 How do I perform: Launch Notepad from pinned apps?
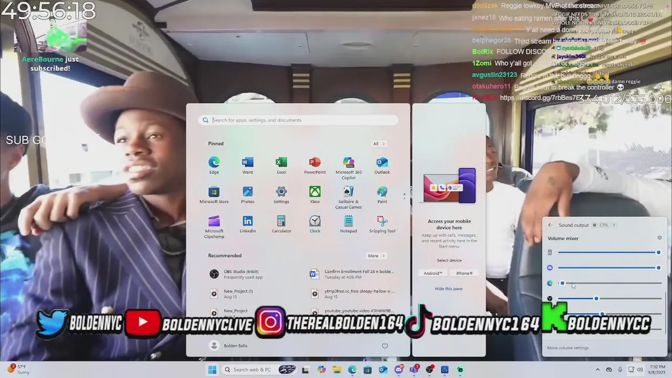348,224
